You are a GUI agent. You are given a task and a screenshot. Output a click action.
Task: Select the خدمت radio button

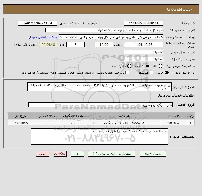tap(147, 66)
